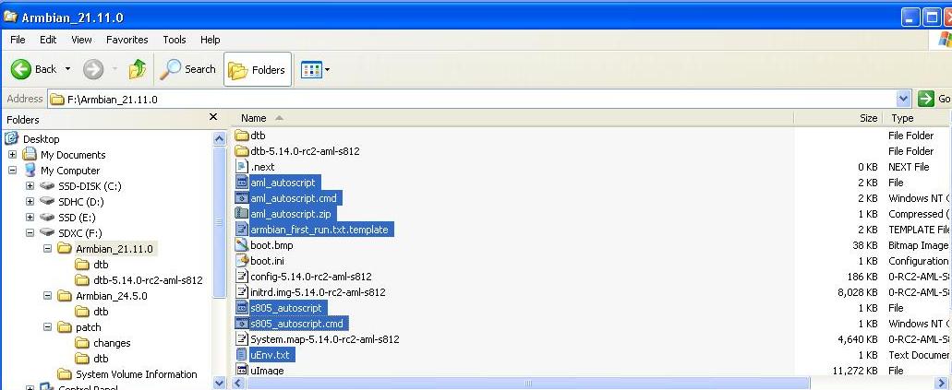Select the boot.ini file icon
This screenshot has width=952, height=390.
(x=242, y=261)
